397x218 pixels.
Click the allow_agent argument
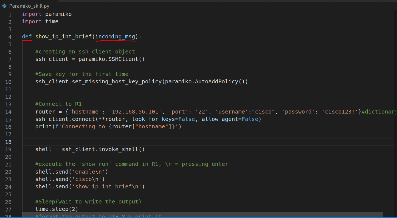pyautogui.click(x=220, y=119)
